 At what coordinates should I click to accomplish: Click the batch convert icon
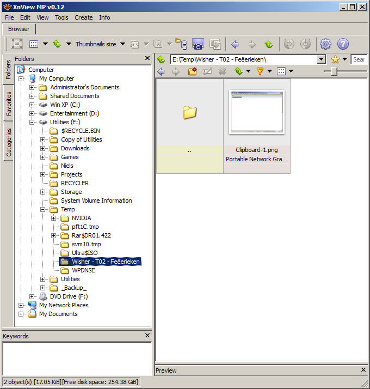(x=215, y=44)
